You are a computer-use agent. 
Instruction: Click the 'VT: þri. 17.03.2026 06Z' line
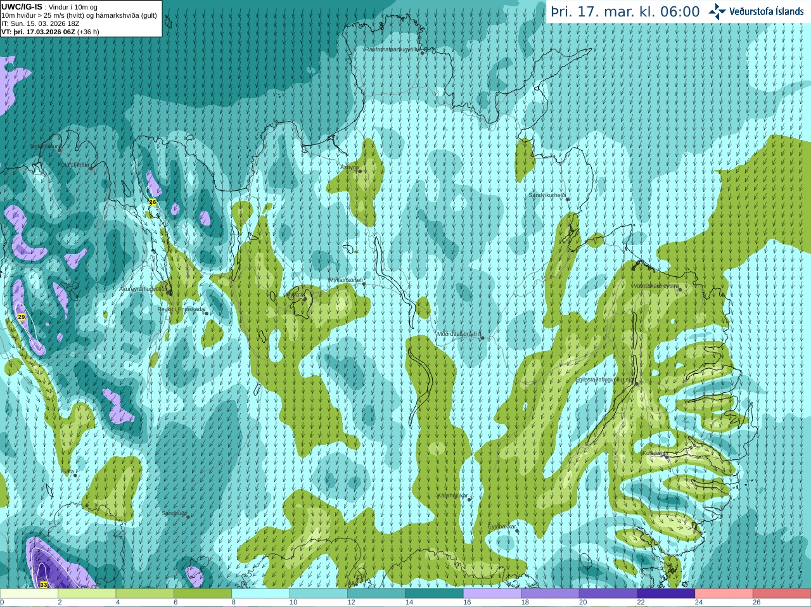[x=38, y=32]
